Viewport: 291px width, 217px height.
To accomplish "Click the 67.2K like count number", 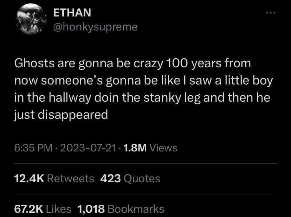I will click(x=29, y=209).
